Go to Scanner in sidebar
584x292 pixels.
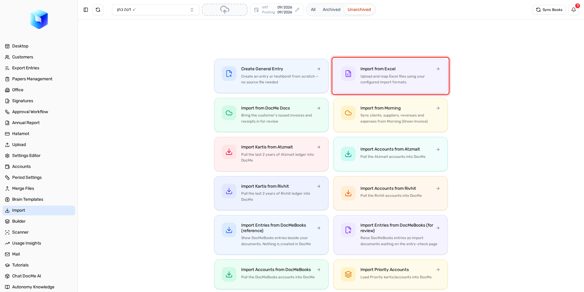[39, 232]
